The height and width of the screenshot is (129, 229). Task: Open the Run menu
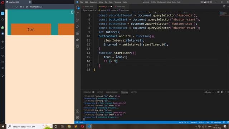pos(111,2)
